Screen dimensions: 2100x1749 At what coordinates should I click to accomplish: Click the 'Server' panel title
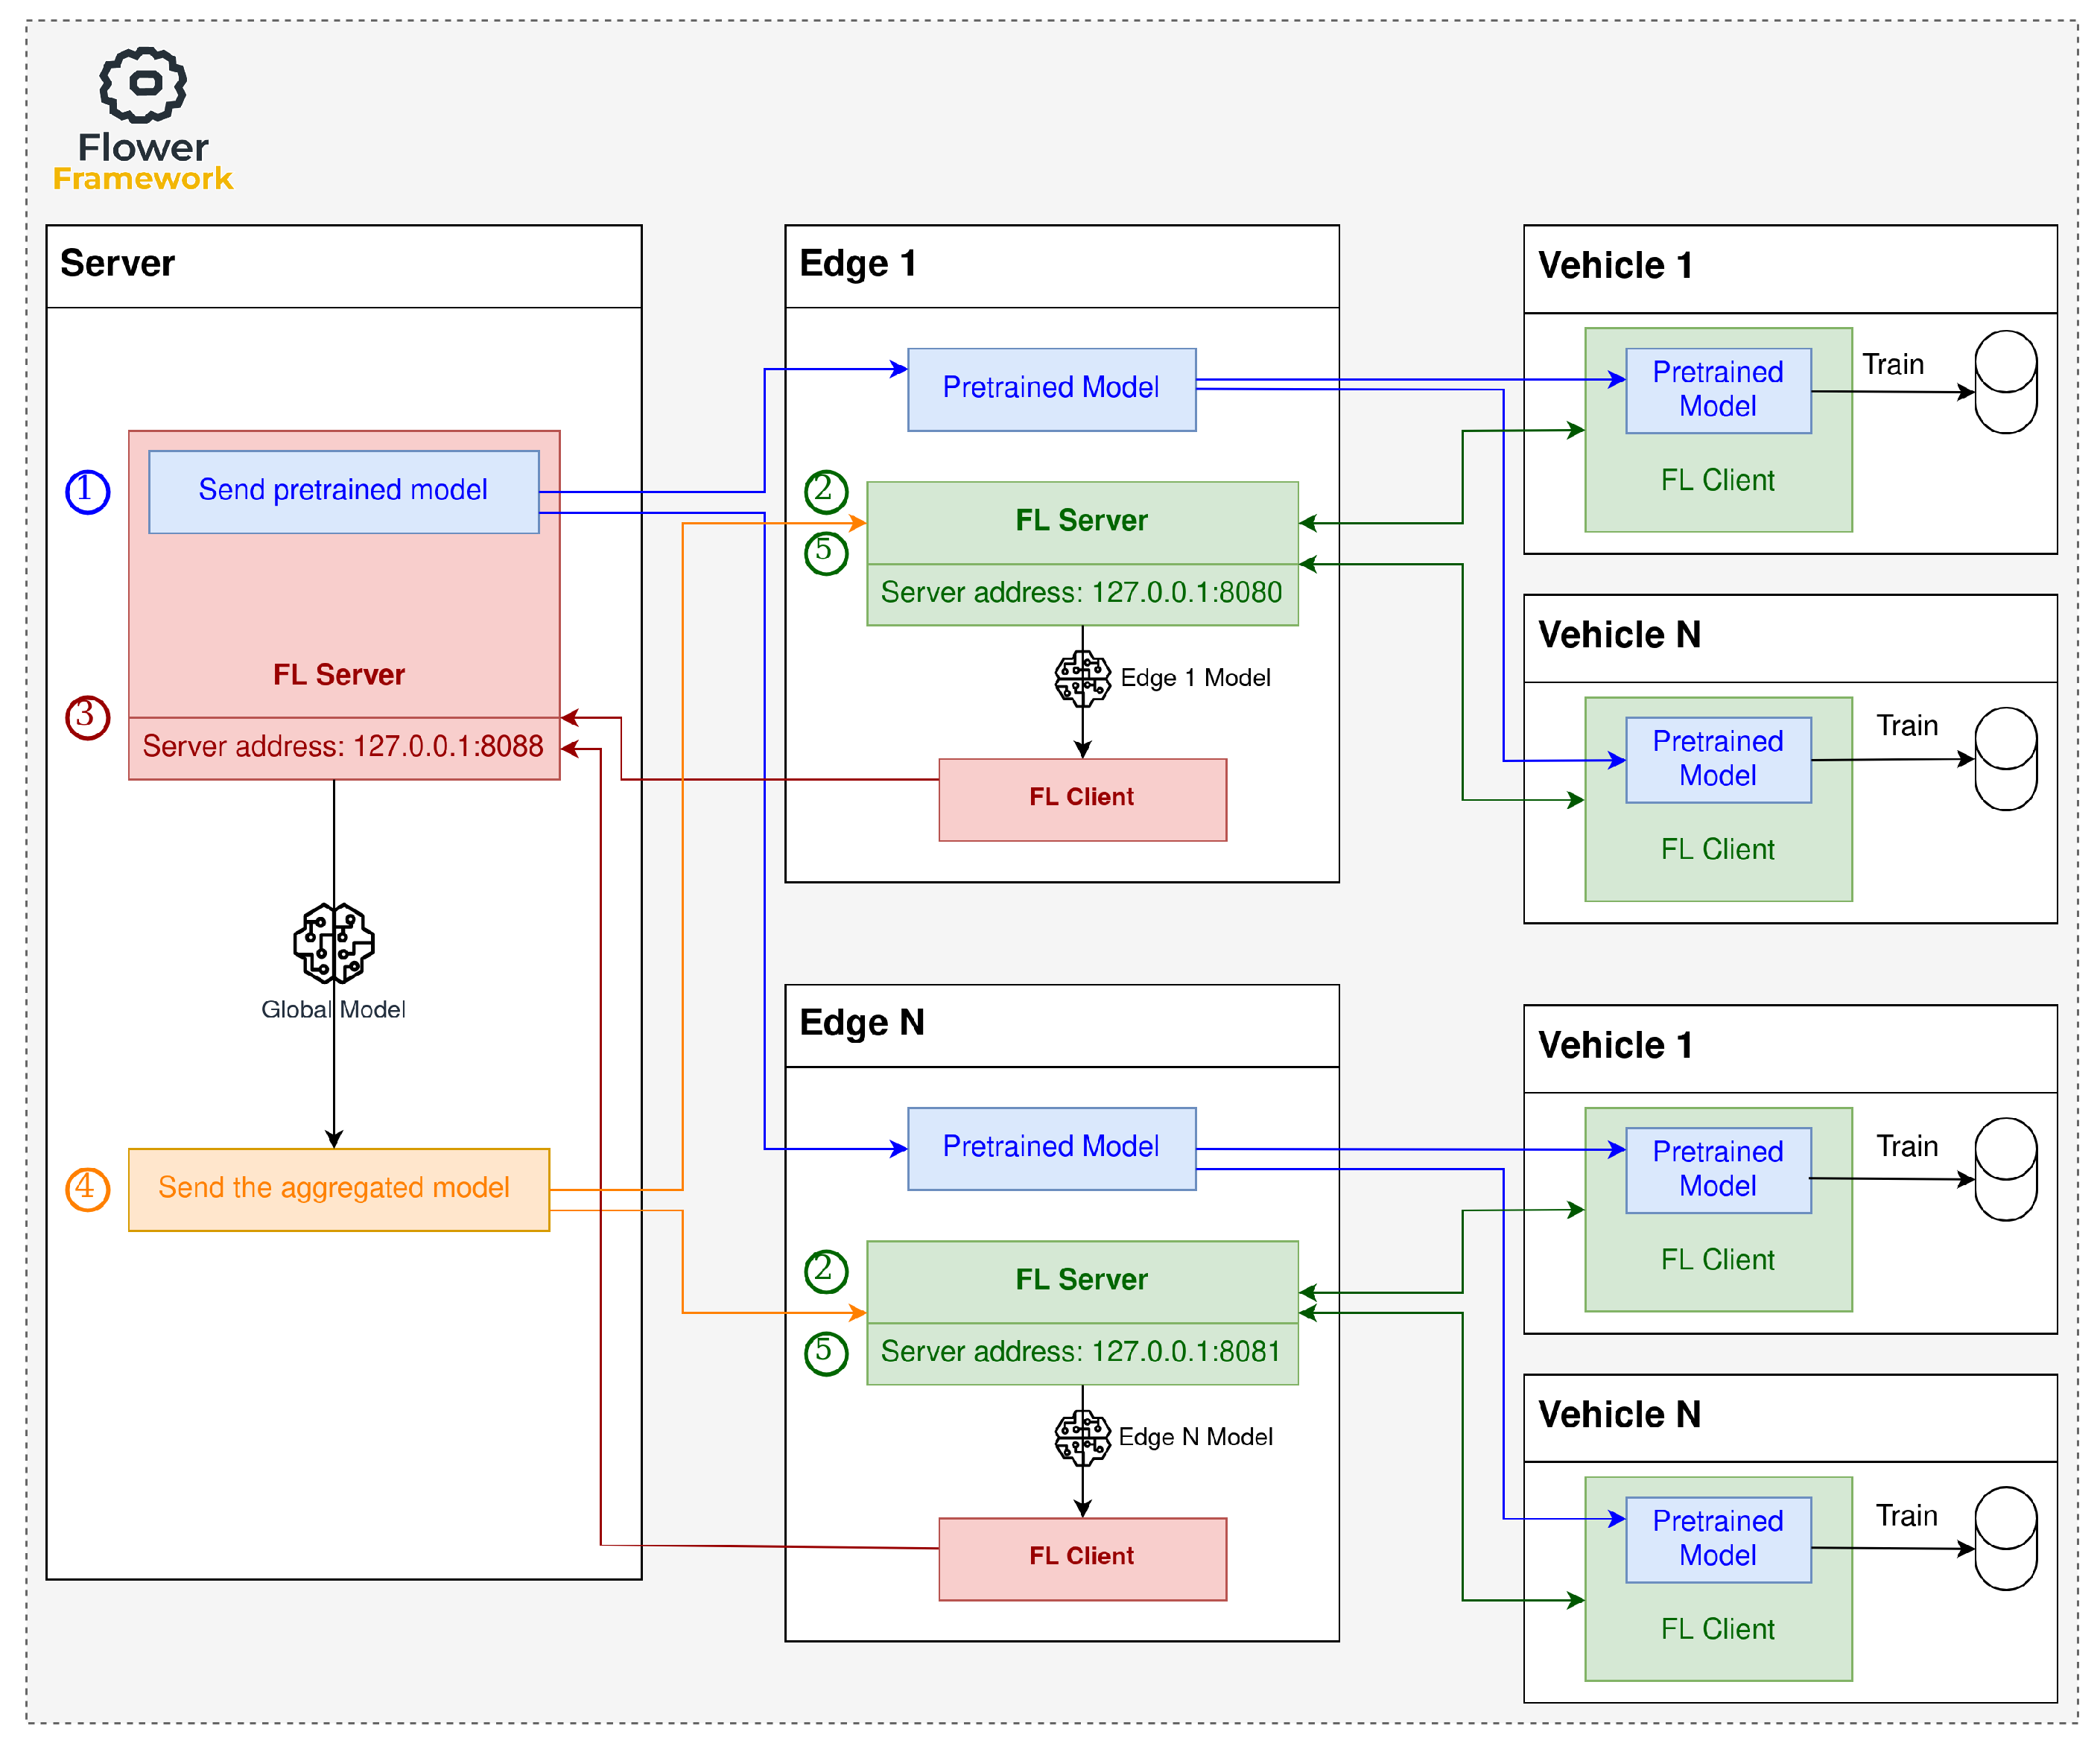click(117, 263)
